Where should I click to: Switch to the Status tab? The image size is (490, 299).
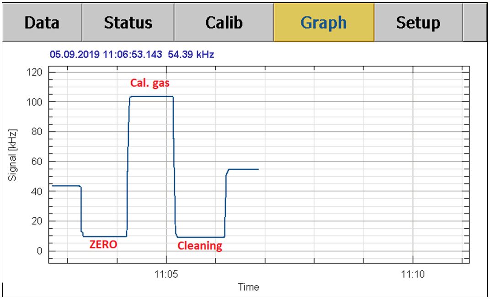click(128, 23)
